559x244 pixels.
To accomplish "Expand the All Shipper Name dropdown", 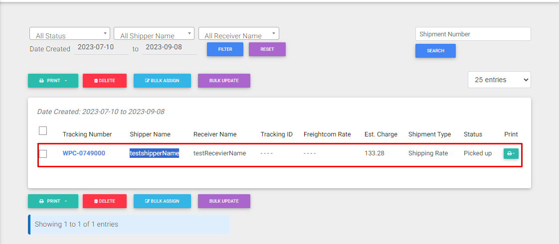I will coord(154,34).
